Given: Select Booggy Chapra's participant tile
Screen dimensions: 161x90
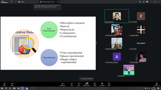Looking at the screenshot, I should pos(141,29).
